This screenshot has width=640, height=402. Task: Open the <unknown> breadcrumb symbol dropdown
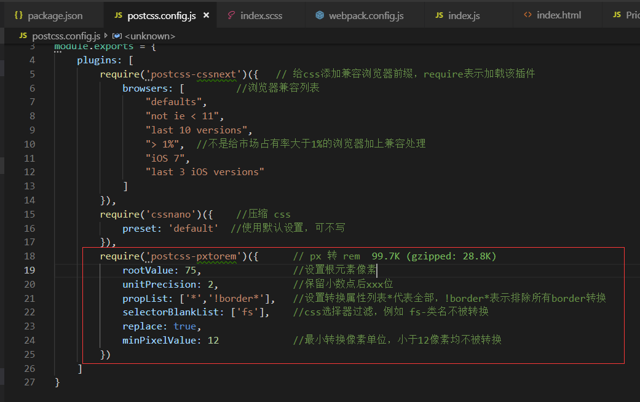pyautogui.click(x=149, y=36)
